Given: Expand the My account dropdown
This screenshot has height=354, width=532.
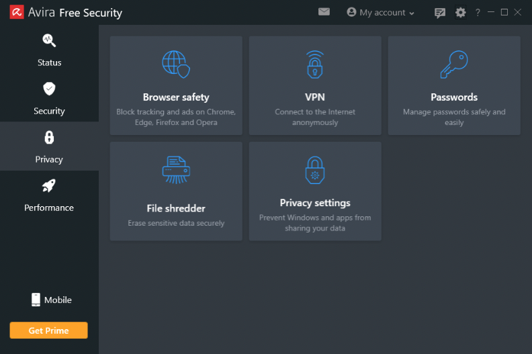Looking at the screenshot, I should 380,13.
